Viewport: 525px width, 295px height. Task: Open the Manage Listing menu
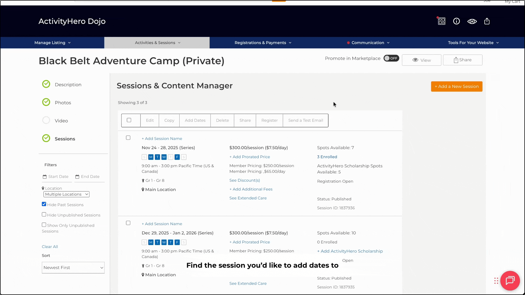tap(52, 43)
